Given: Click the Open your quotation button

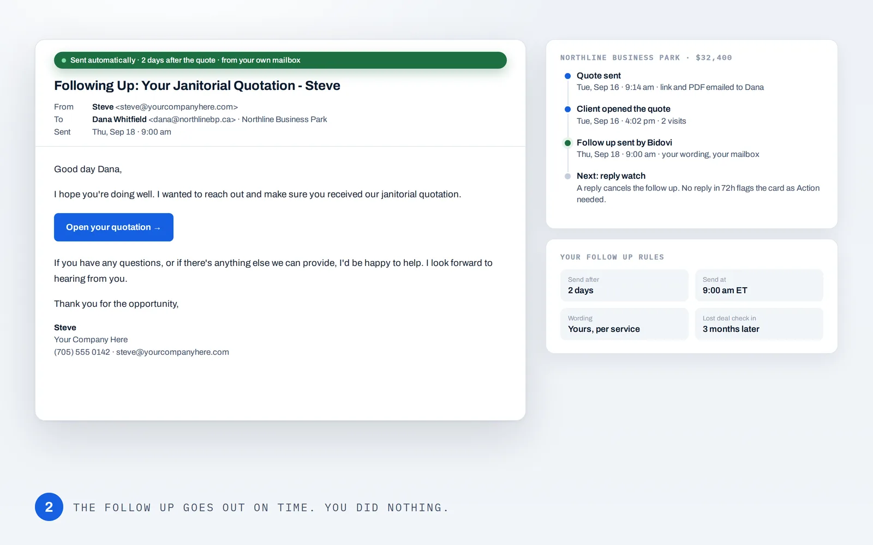Looking at the screenshot, I should pyautogui.click(x=113, y=227).
